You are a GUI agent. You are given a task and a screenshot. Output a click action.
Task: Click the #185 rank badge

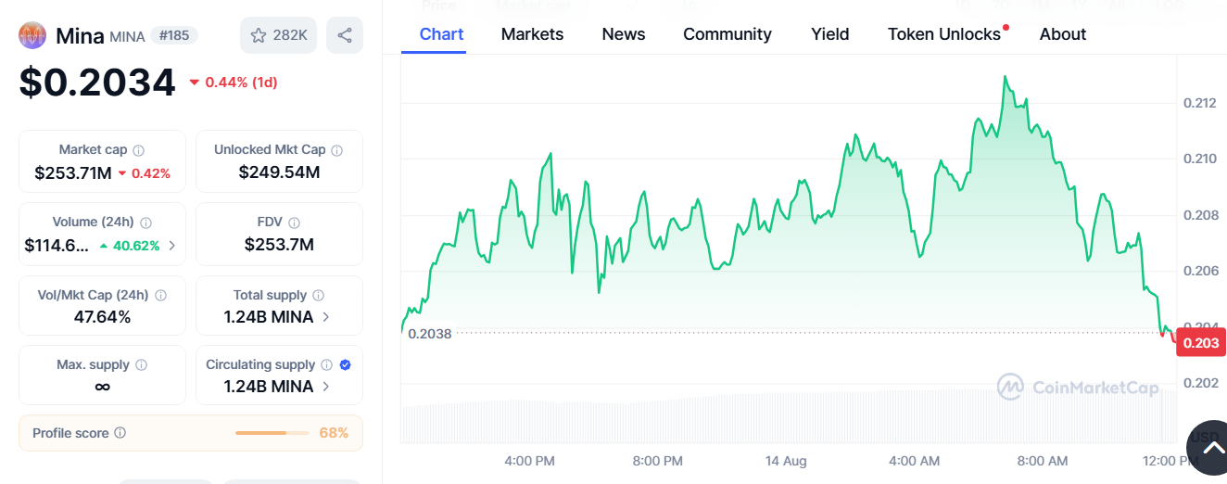coord(174,36)
